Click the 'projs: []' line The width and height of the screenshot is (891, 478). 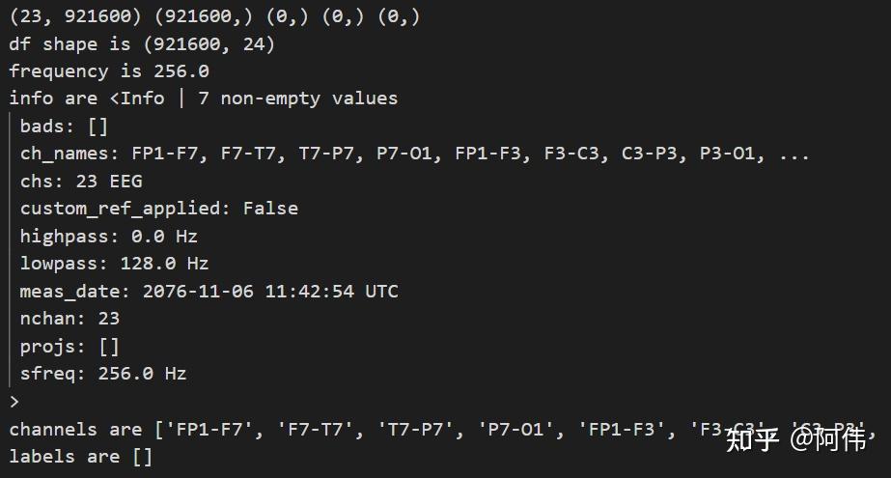(70, 346)
